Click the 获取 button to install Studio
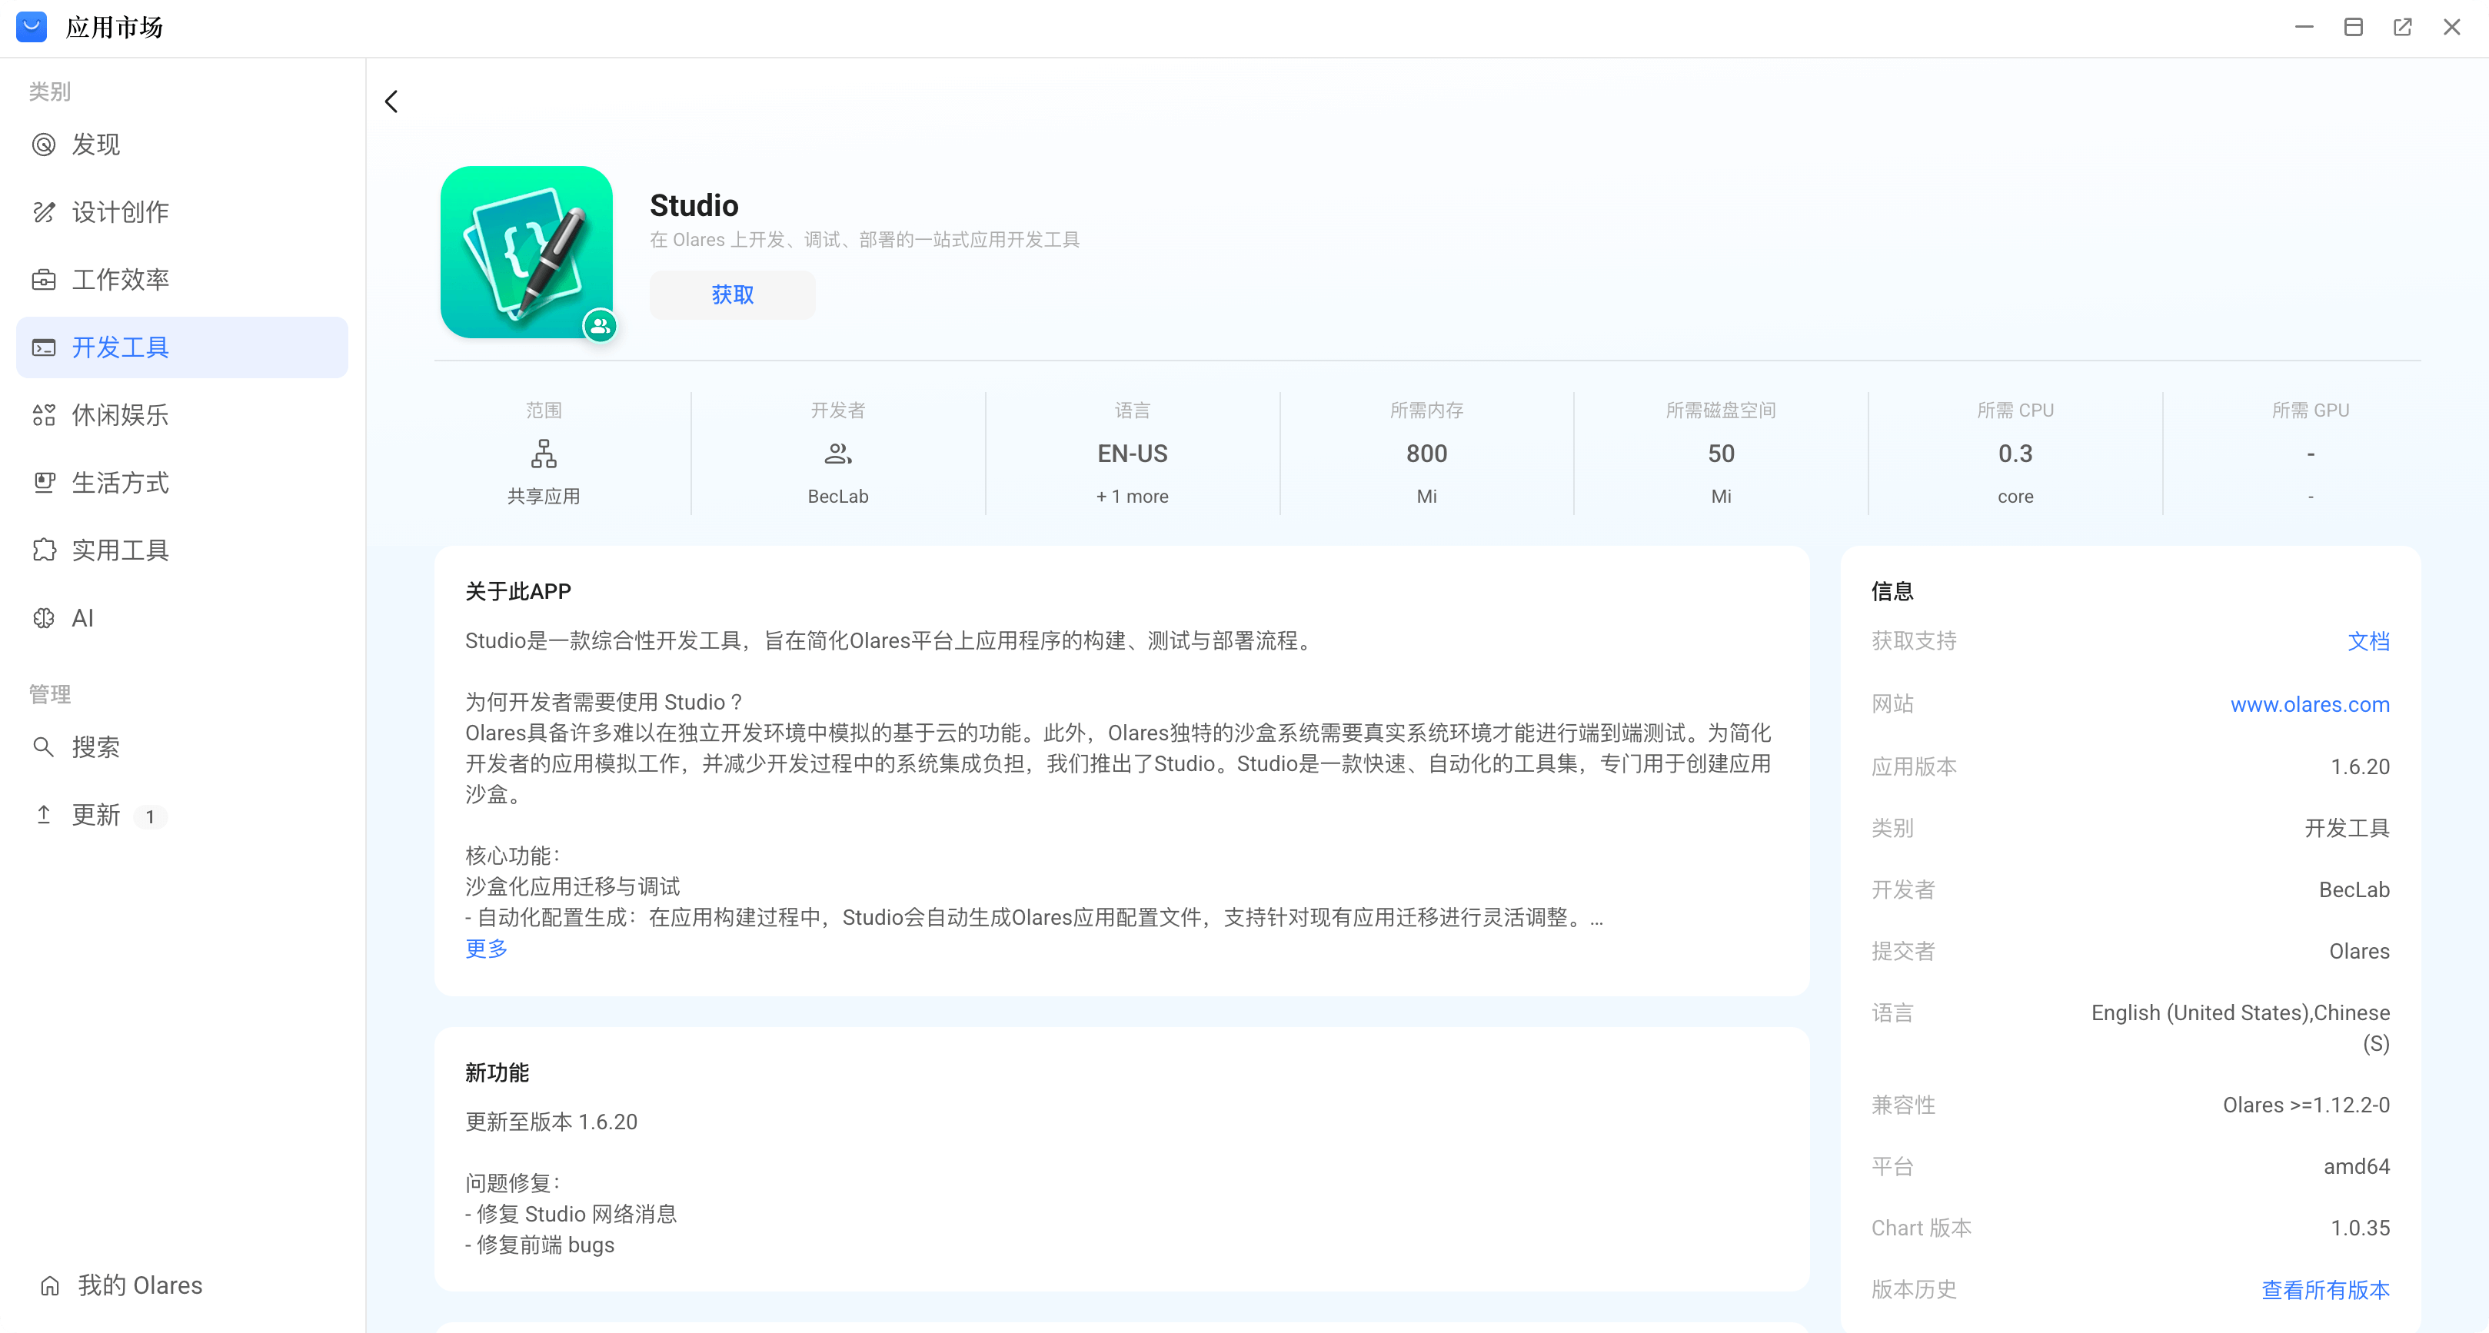The height and width of the screenshot is (1333, 2489). (731, 294)
